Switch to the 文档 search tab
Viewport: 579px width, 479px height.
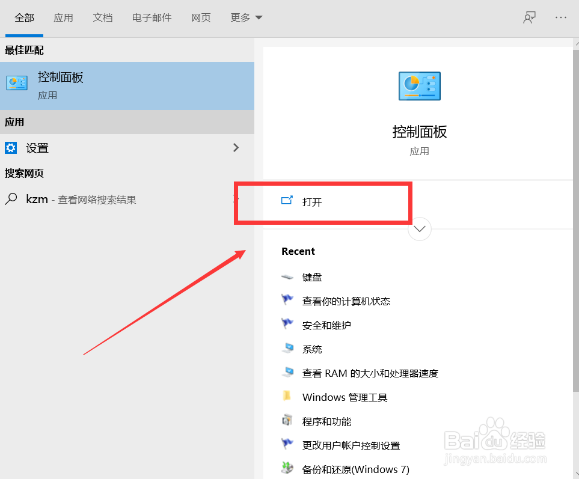(x=103, y=17)
